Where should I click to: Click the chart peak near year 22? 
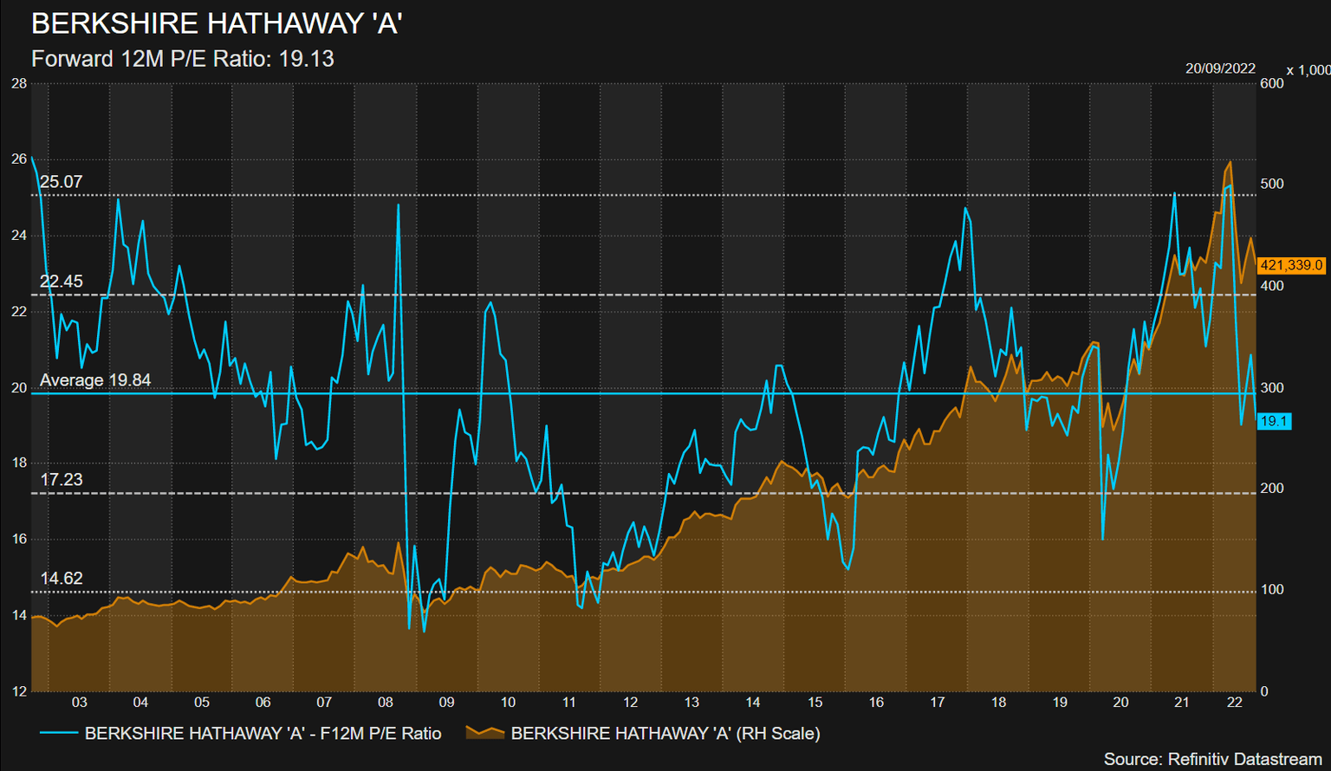[x=1230, y=163]
